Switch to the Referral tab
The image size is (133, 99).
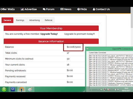[x=48, y=20]
